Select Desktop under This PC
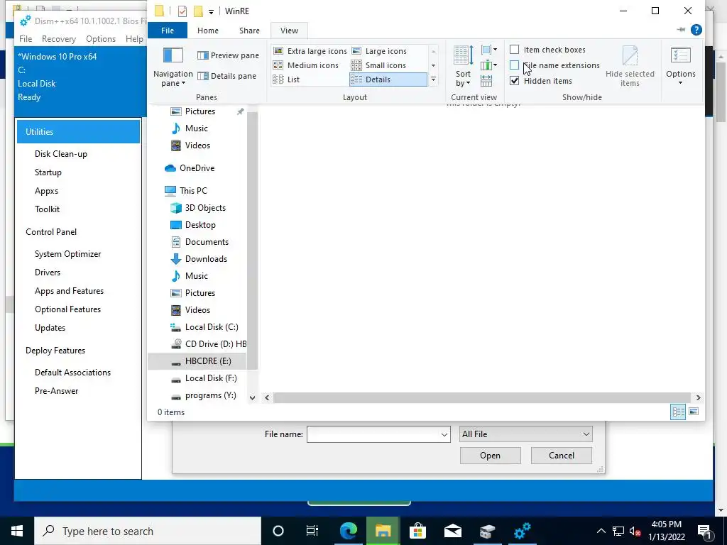 click(193, 225)
